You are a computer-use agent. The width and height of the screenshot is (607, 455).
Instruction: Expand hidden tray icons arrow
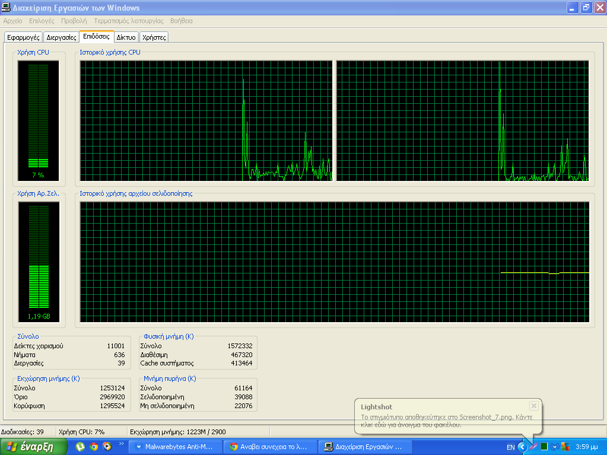click(522, 447)
